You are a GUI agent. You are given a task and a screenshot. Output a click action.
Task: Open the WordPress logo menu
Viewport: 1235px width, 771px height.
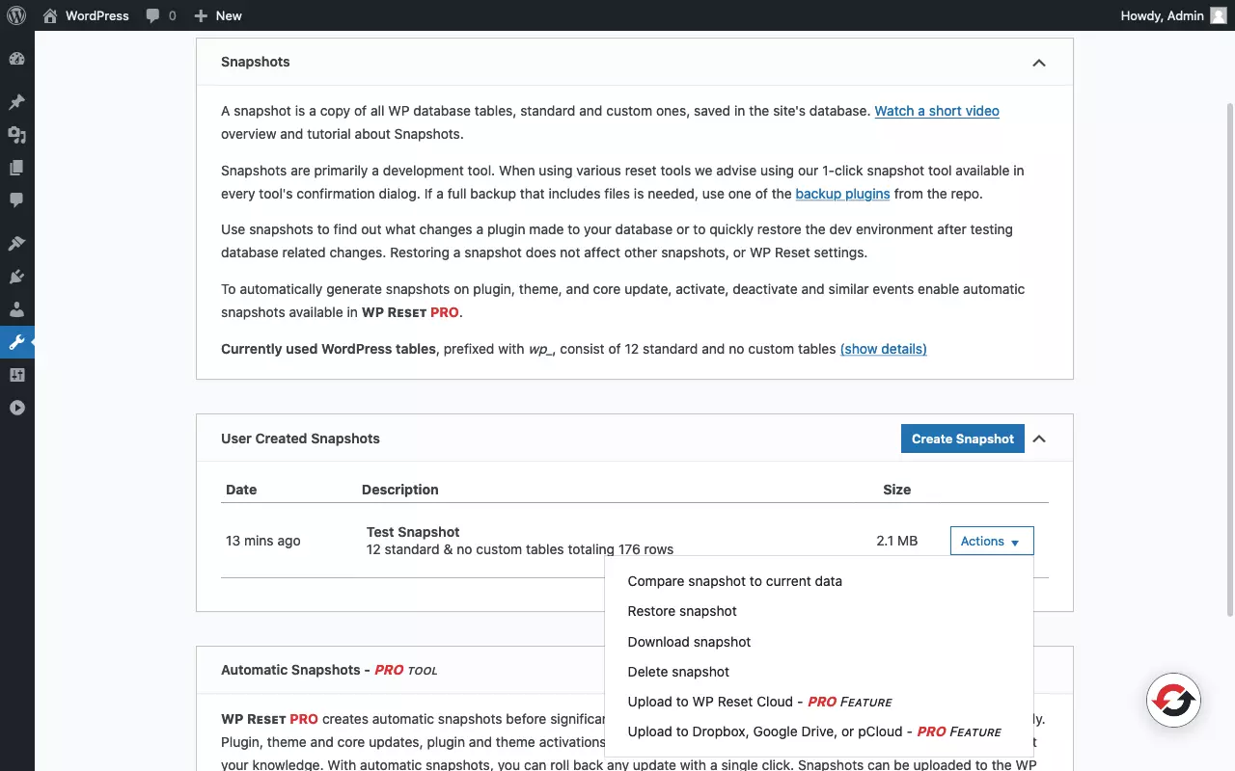[17, 15]
